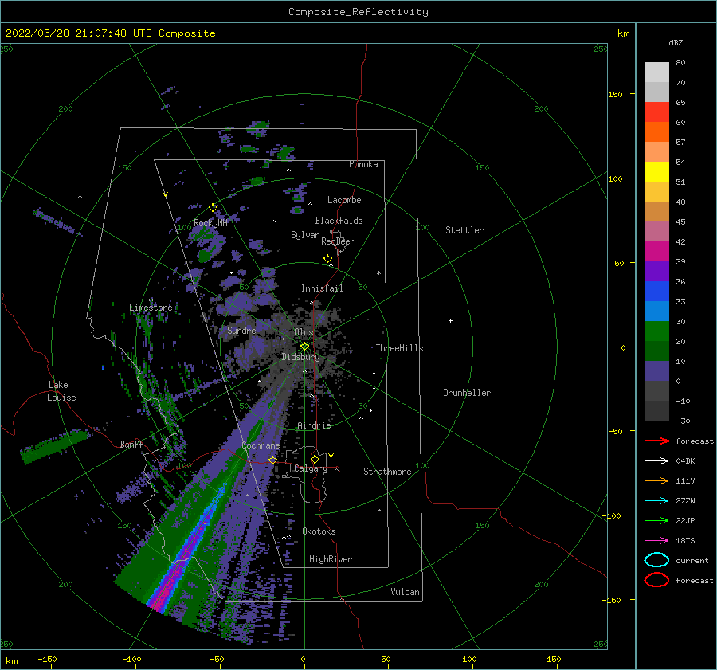Click the yellow diamond marker near RockyMH
717x670 pixels.
tap(213, 208)
